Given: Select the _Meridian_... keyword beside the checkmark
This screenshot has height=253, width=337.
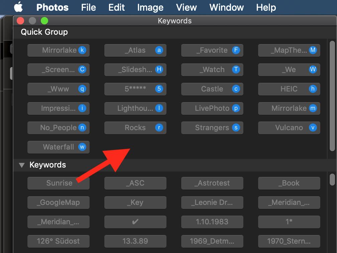Looking at the screenshot, I should [x=59, y=222].
